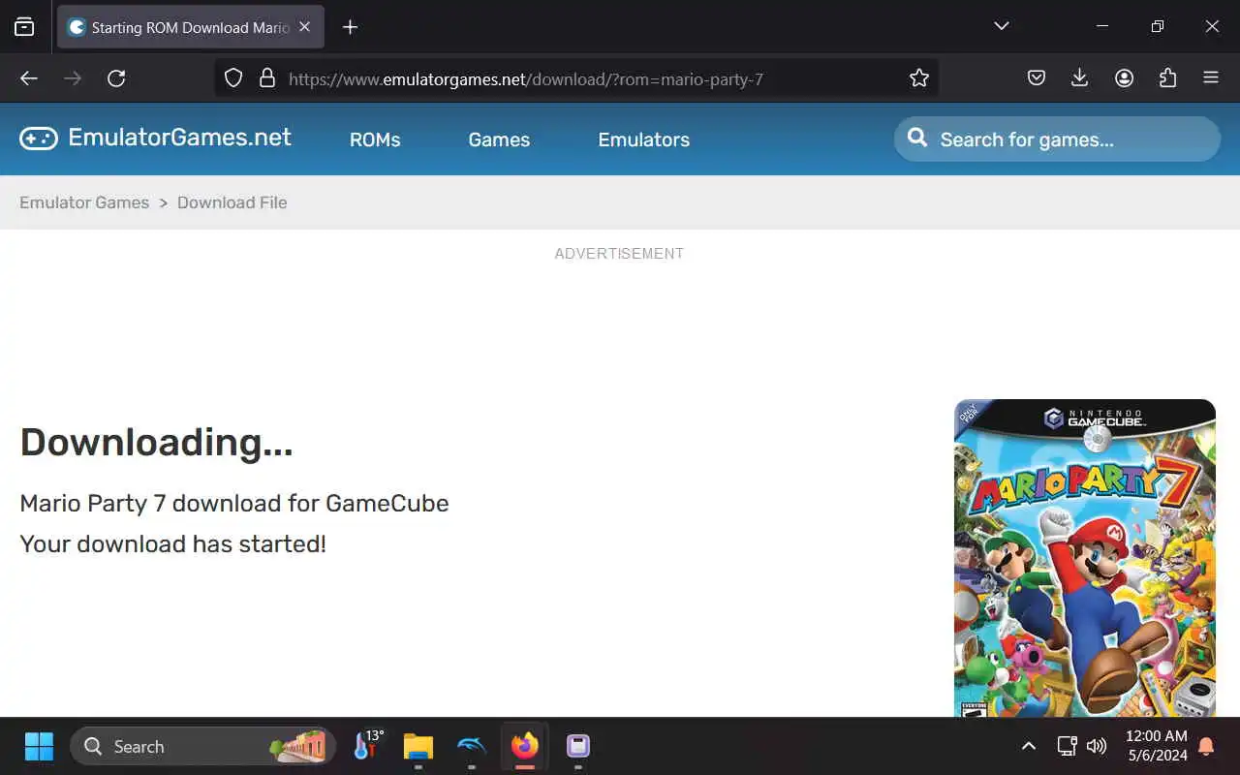1240x775 pixels.
Task: Open volume speaker tray icon
Action: click(1097, 746)
